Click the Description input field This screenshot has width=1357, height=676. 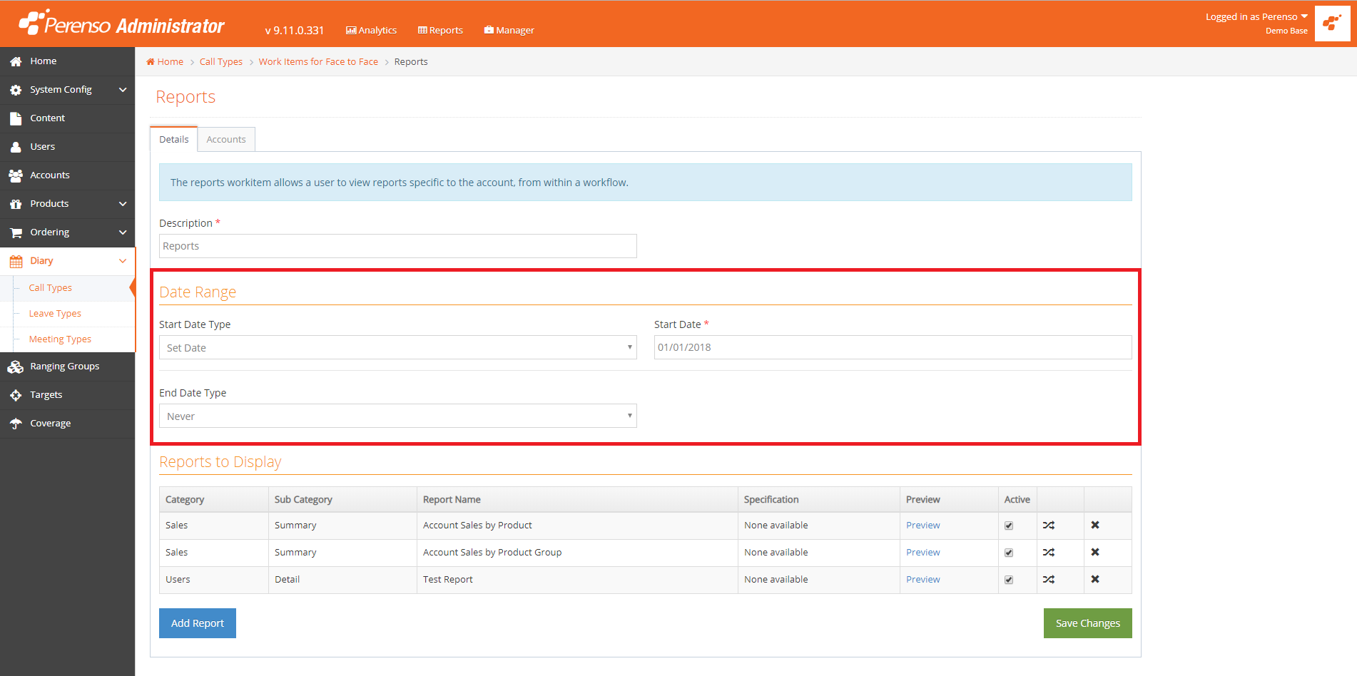[x=397, y=246]
